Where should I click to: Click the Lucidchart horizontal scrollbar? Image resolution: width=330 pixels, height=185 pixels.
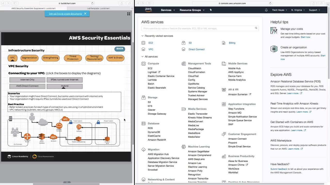[x=66, y=184]
